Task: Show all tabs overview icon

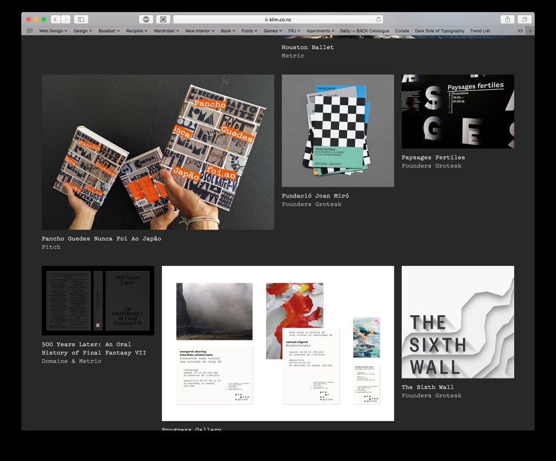Action: coord(524,19)
